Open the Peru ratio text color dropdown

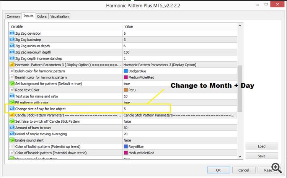(x=180, y=90)
